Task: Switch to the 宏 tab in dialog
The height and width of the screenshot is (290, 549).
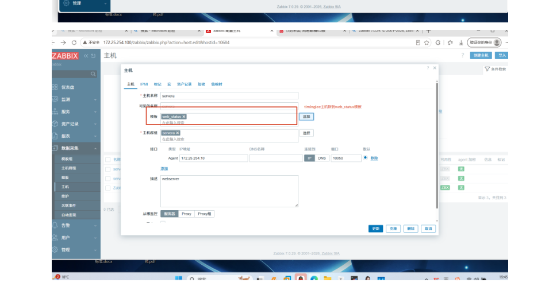Action: [x=169, y=84]
